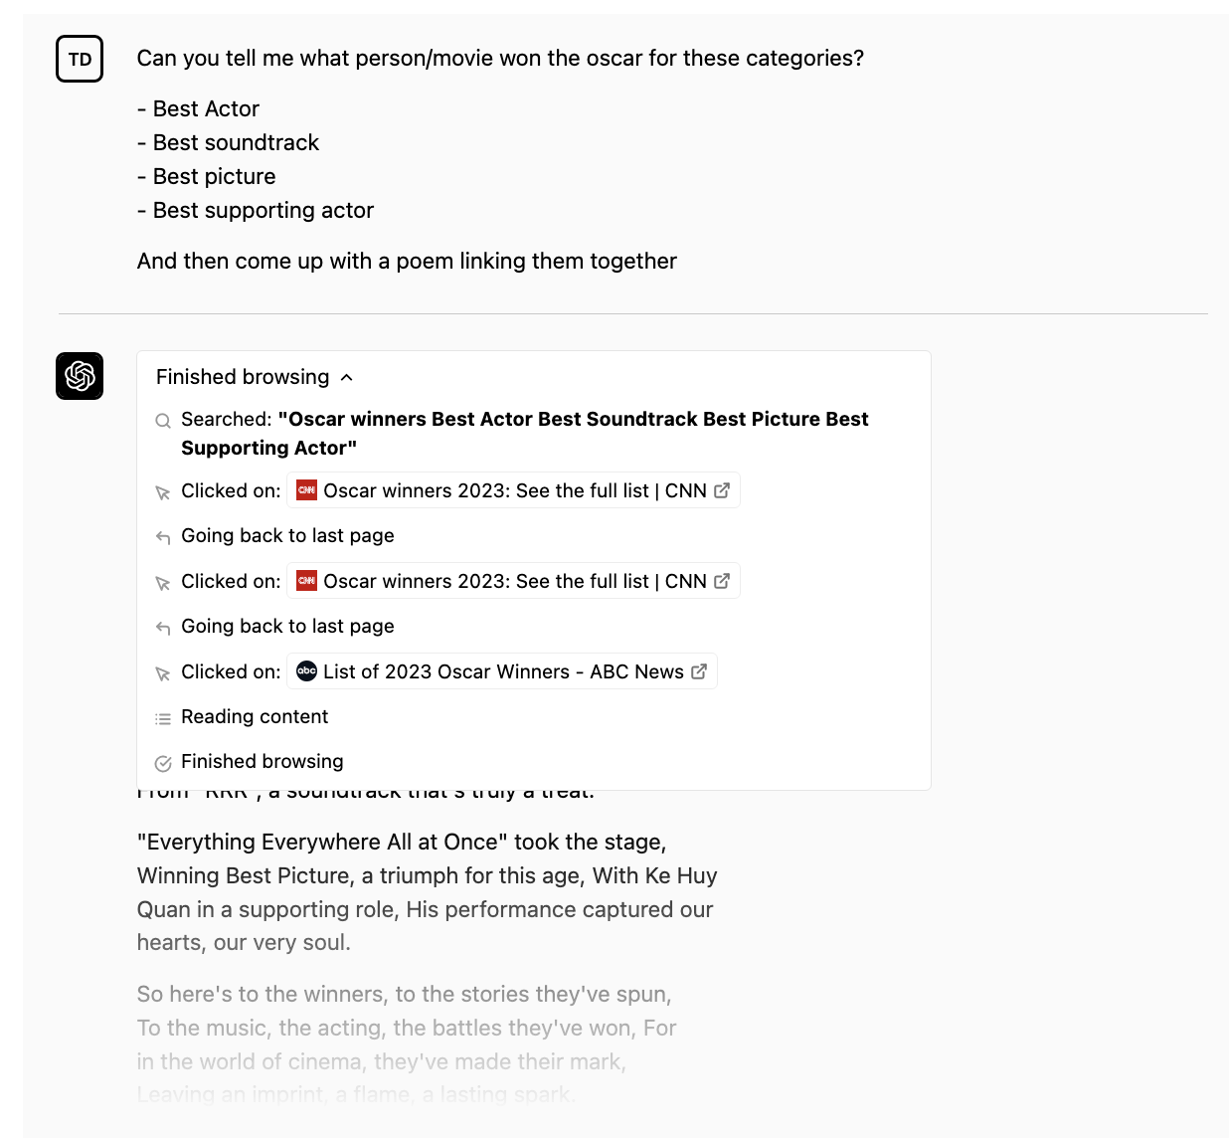Click the Everything Everywhere All at Once stanza
The height and width of the screenshot is (1138, 1229).
[427, 892]
